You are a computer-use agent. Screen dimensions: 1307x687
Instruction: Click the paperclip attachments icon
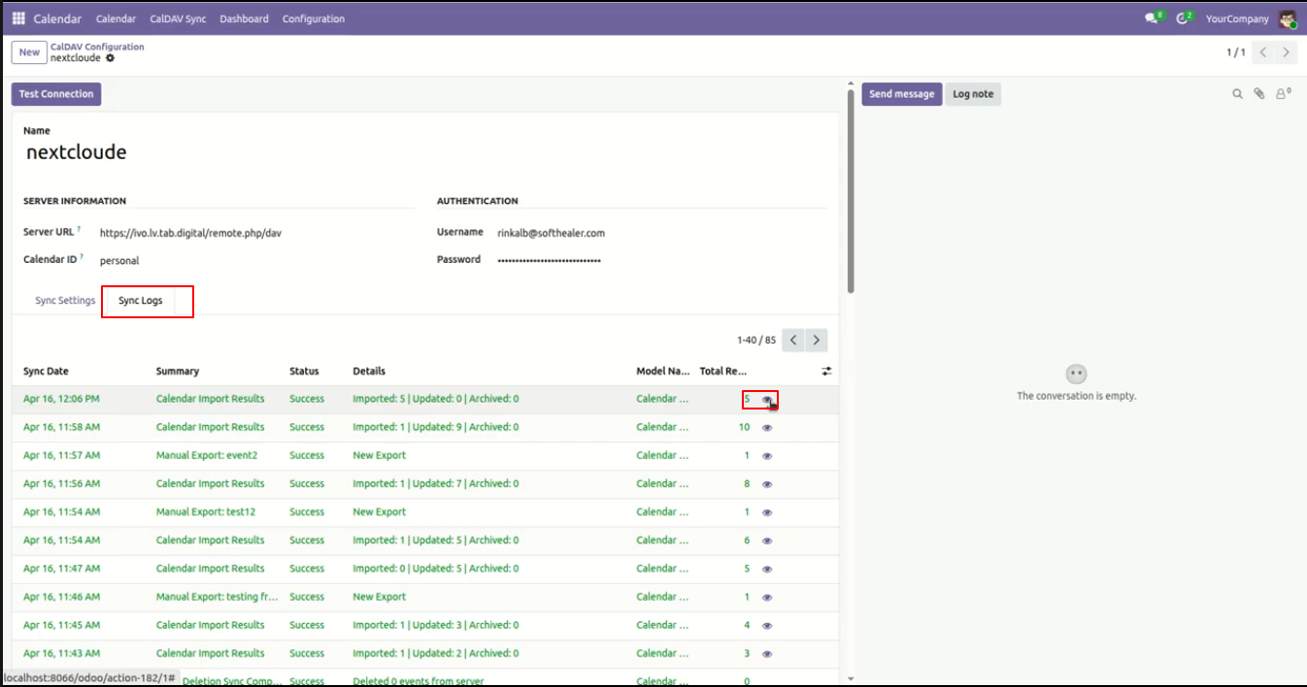click(1259, 94)
